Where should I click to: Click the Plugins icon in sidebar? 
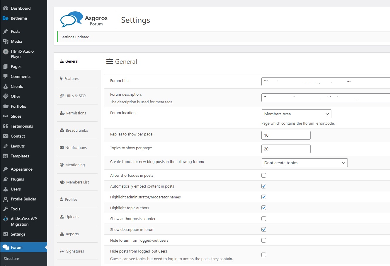point(6,179)
